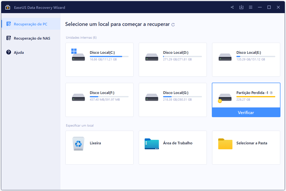Open the Recuperação de PC tab
The height and width of the screenshot is (191, 286).
[x=31, y=24]
